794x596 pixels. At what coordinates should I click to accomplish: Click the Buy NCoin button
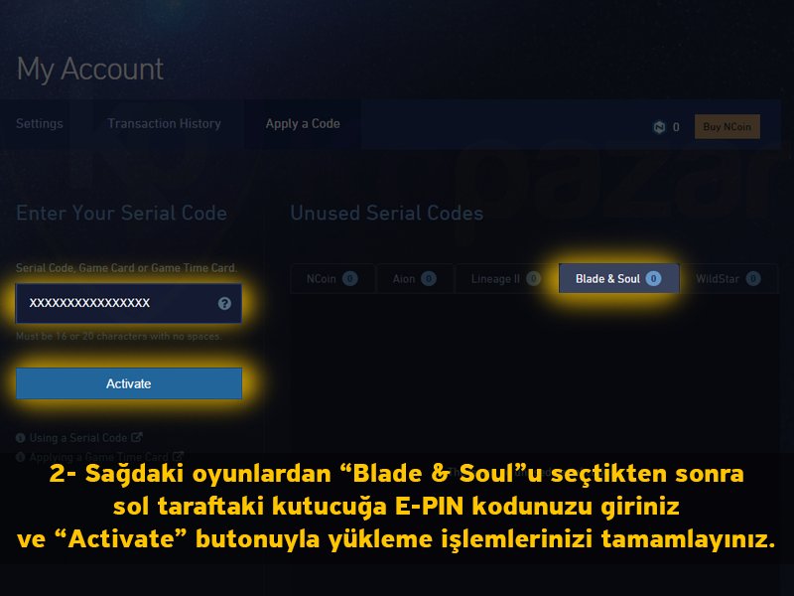728,127
